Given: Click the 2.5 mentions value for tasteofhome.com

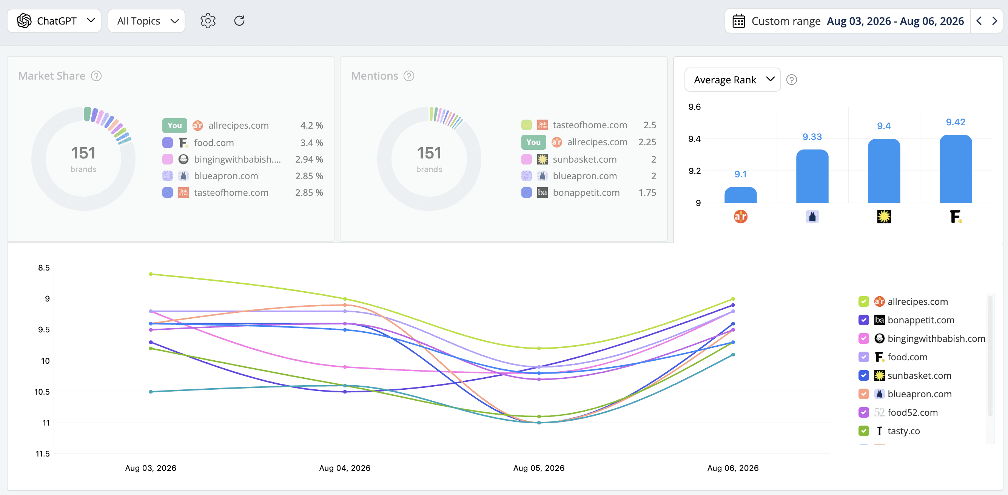Looking at the screenshot, I should point(650,125).
